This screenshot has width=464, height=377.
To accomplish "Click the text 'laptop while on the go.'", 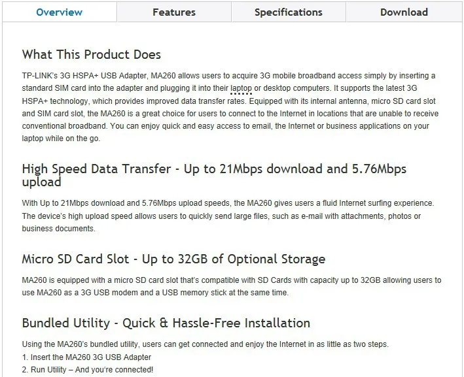I will coord(61,139).
